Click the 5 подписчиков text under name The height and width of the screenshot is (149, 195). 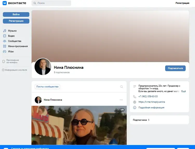[x=62, y=72]
